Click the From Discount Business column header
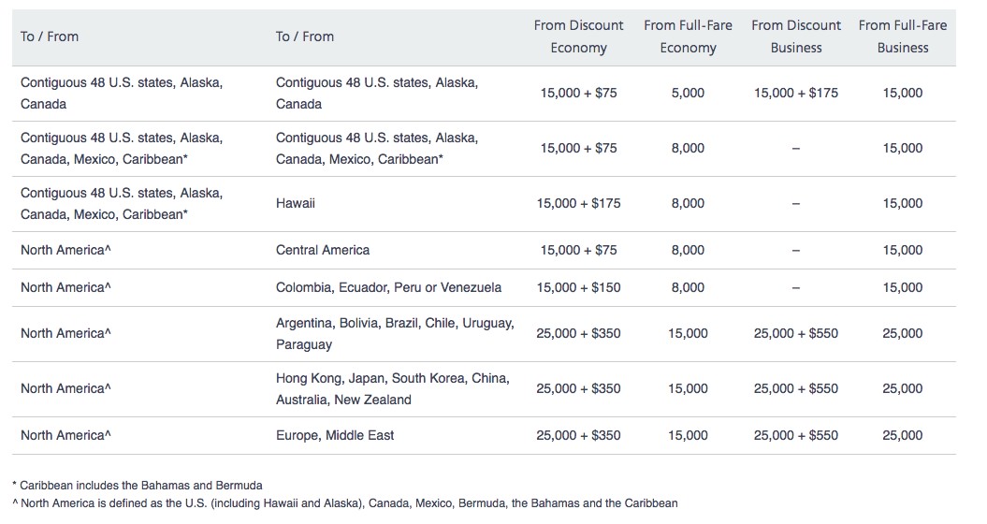This screenshot has width=987, height=524. click(x=796, y=36)
